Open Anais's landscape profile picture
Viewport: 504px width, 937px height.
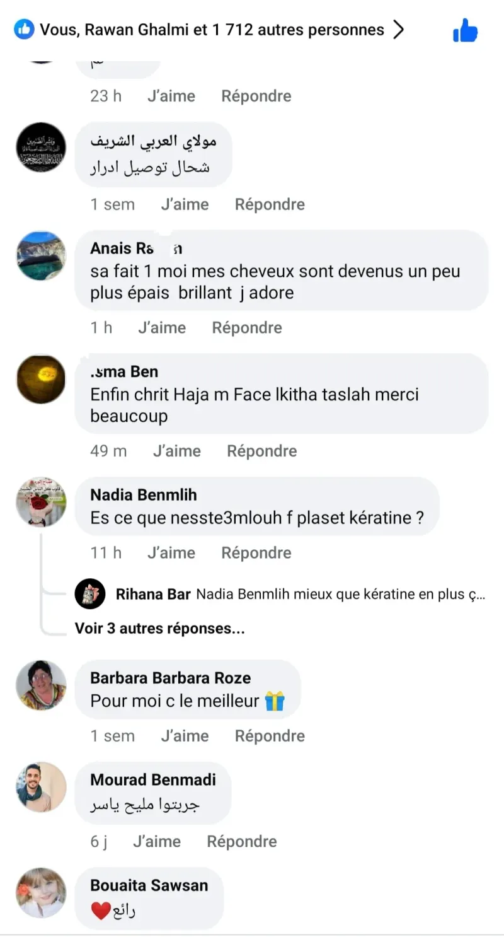click(41, 255)
